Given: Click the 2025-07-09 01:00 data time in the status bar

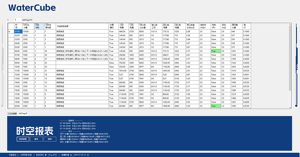Looking at the screenshot, I should (x=81, y=155).
